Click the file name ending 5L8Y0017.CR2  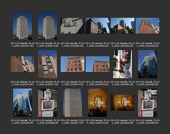coord(72,121)
